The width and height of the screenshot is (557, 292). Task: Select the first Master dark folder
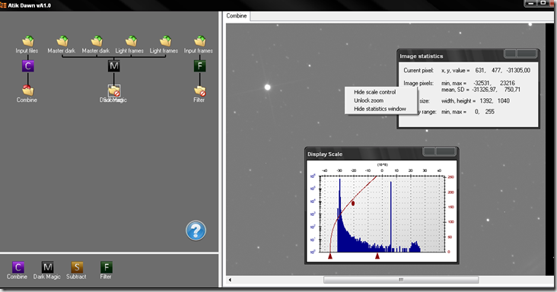tap(62, 41)
